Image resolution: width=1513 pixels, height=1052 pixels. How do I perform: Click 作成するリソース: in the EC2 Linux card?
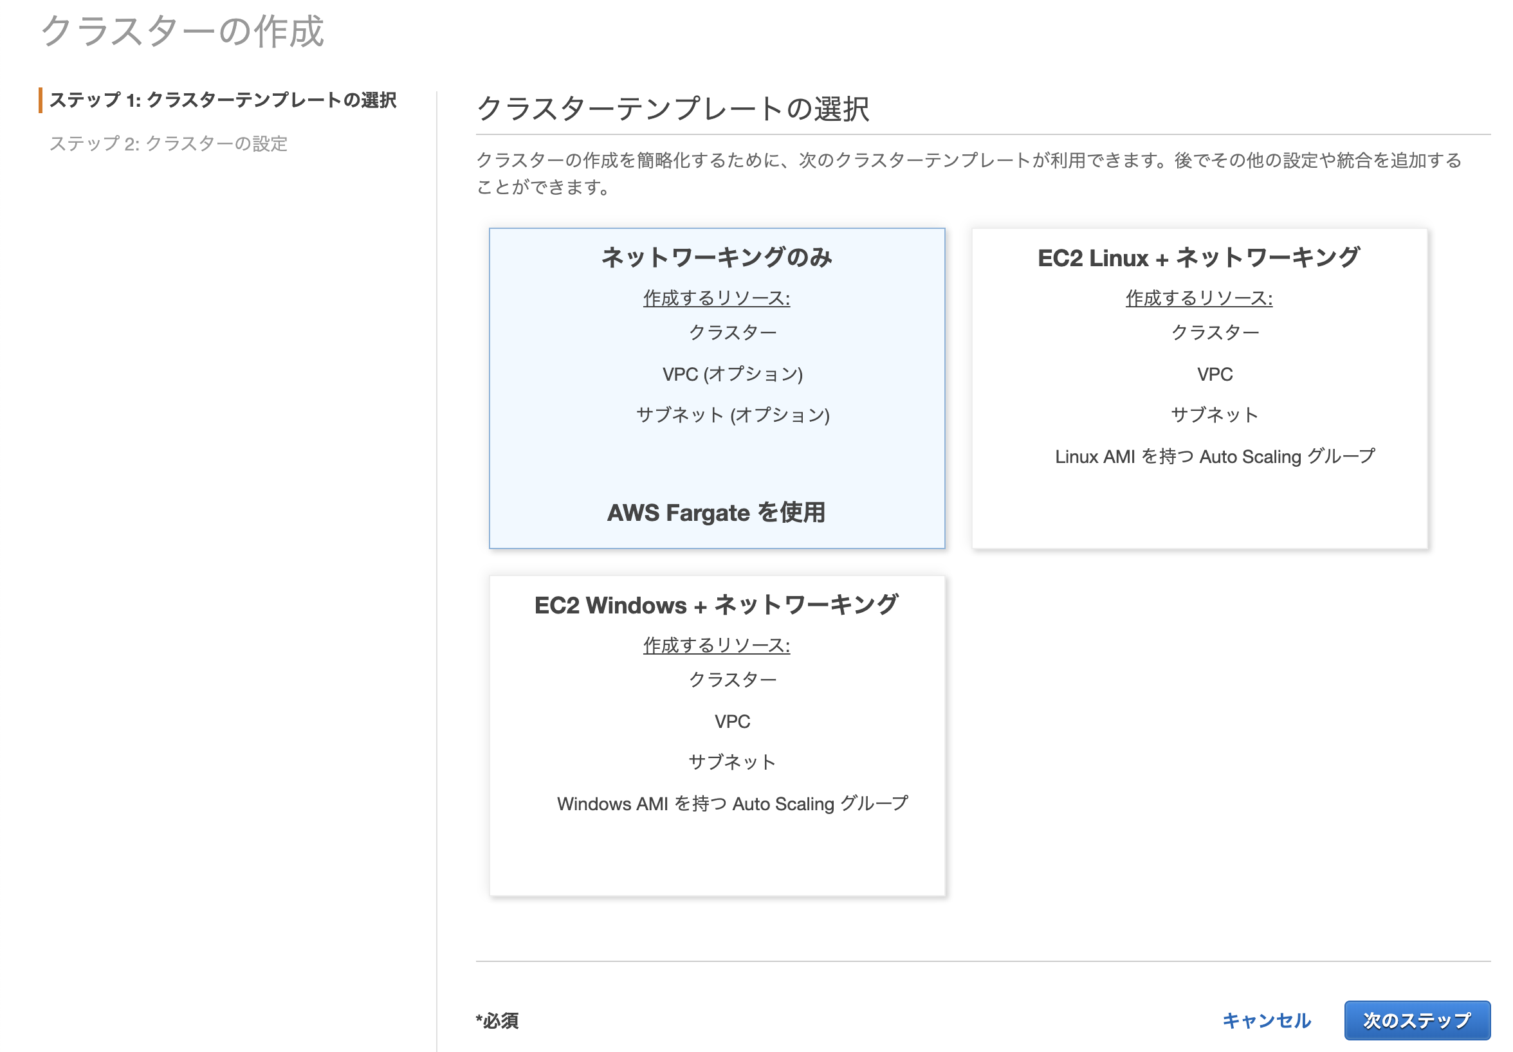[x=1198, y=298]
